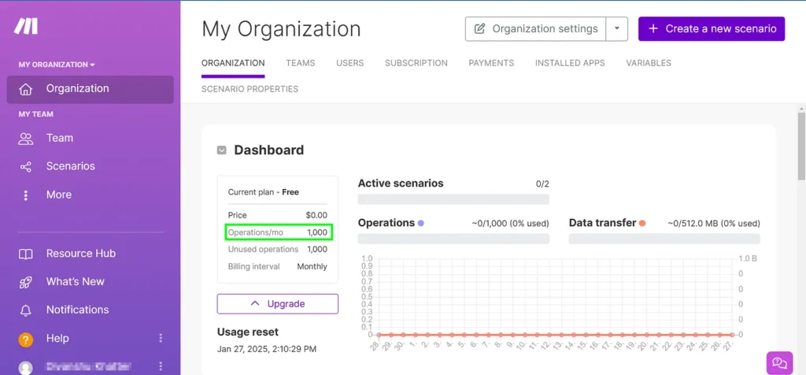Click the Operations usage progress bar
Image resolution: width=806 pixels, height=375 pixels.
453,239
